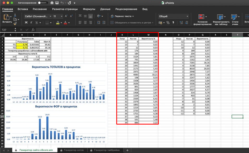249x153 pixels.
Task: Click the fx insert function icon
Action: click(33, 30)
